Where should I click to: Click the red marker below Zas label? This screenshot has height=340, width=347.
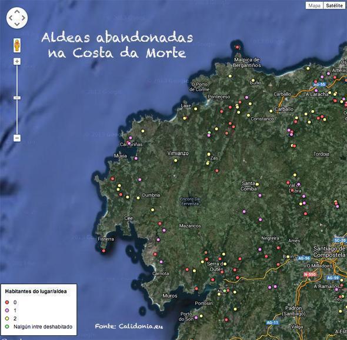coord(216,171)
